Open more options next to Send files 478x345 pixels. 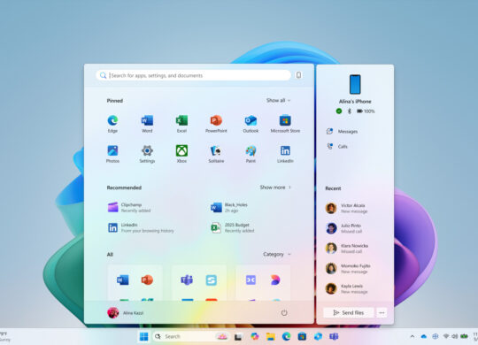tap(382, 312)
